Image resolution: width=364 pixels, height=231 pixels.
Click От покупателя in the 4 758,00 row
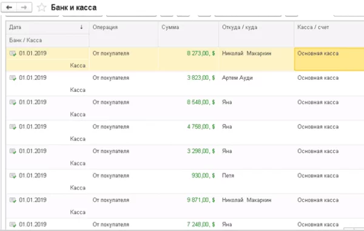pos(111,126)
